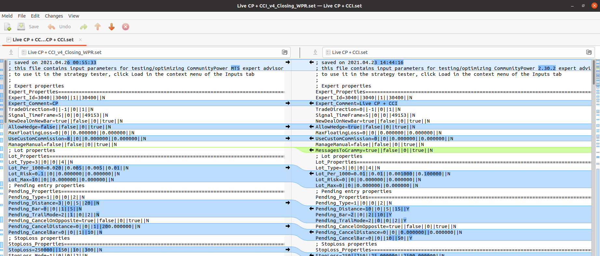
Task: Push StopLoss=250000 change to the right
Action: click(x=288, y=249)
